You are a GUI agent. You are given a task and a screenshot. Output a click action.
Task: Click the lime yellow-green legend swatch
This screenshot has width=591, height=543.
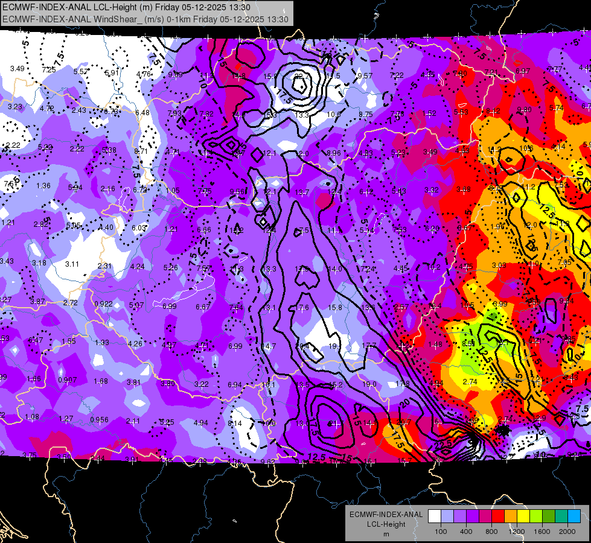click(536, 516)
